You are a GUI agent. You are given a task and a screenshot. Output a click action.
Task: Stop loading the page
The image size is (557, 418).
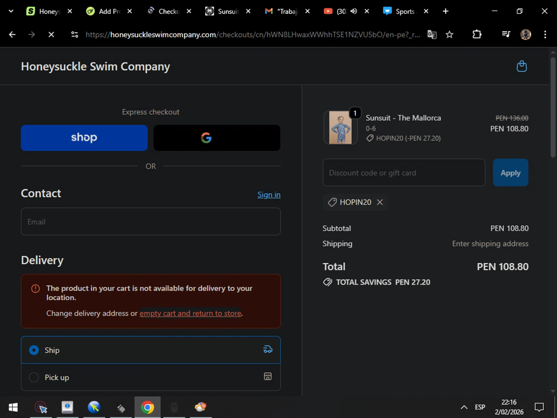(x=51, y=35)
